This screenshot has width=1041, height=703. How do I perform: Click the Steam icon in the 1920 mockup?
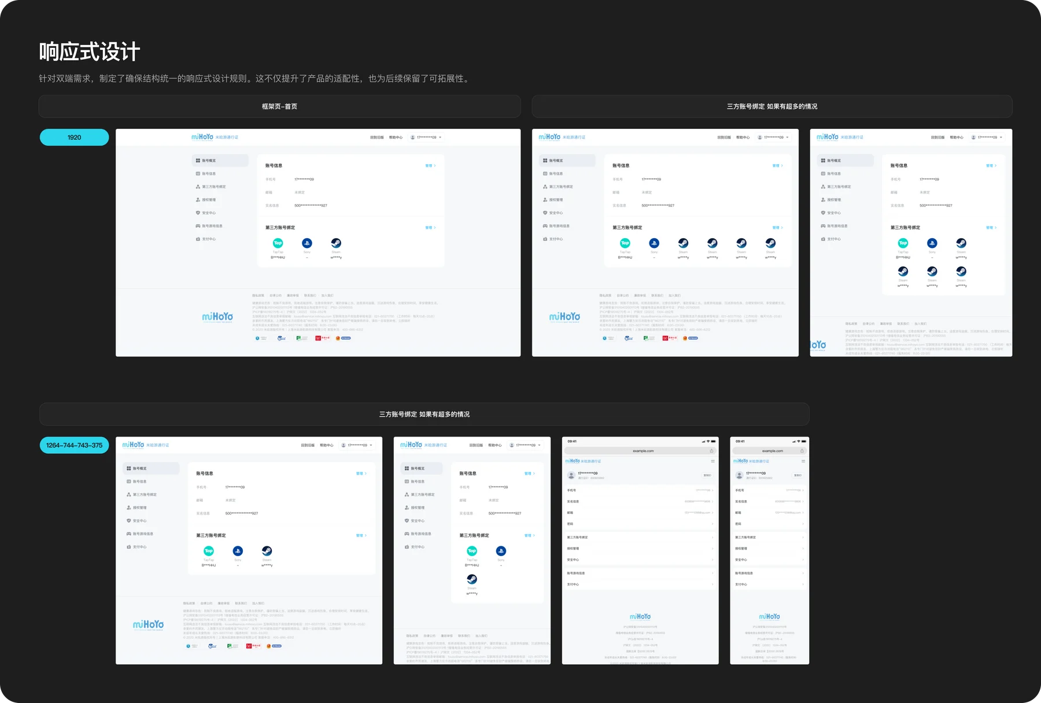tap(336, 243)
